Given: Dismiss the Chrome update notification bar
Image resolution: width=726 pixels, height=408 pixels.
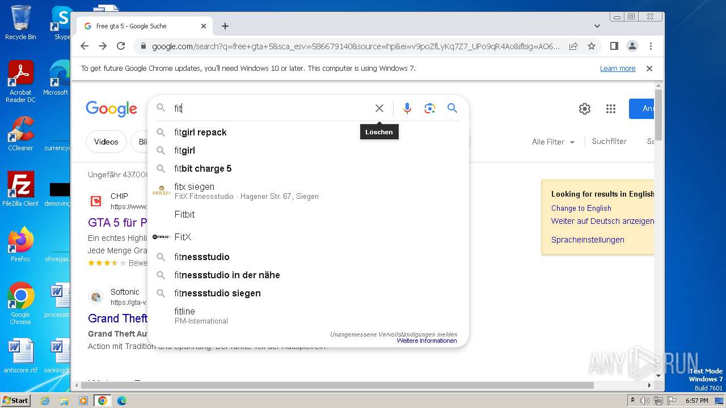Looking at the screenshot, I should (649, 68).
